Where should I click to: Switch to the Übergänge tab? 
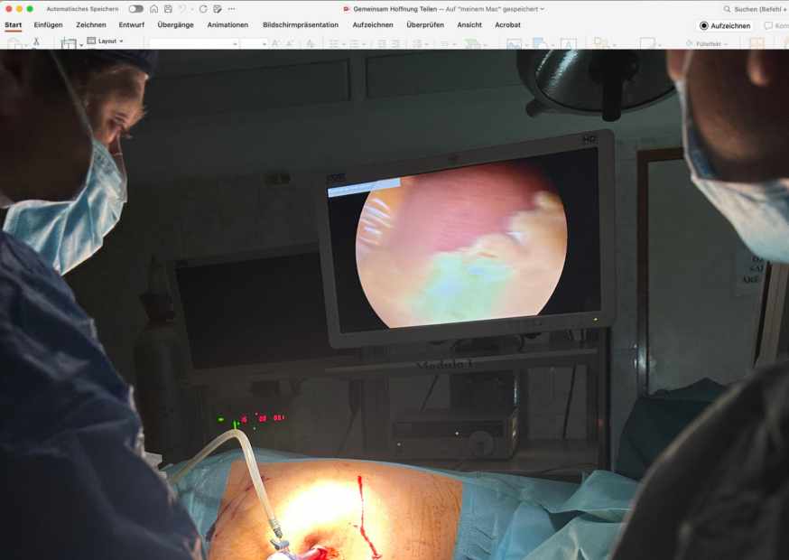coord(176,24)
